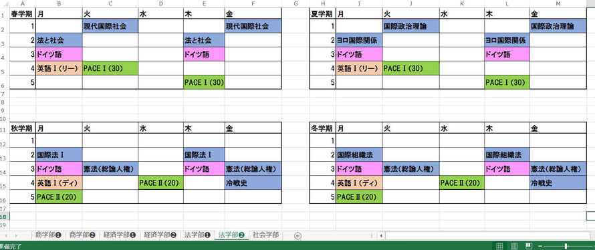This screenshot has width=595, height=250.
Task: Click the add new sheet plus icon
Action: click(298, 235)
